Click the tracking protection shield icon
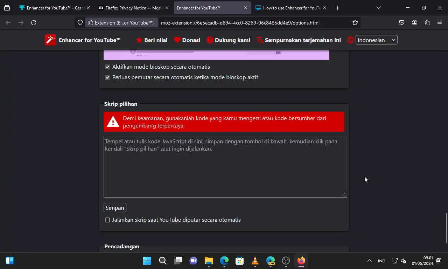Image resolution: width=448 pixels, height=269 pixels. [x=80, y=23]
